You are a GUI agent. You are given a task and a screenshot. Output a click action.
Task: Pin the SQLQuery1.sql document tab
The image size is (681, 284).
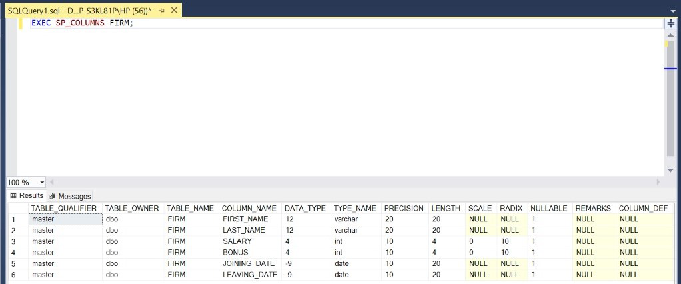click(x=161, y=11)
